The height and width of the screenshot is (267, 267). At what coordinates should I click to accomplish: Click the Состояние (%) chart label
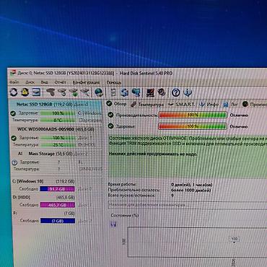point(125,215)
